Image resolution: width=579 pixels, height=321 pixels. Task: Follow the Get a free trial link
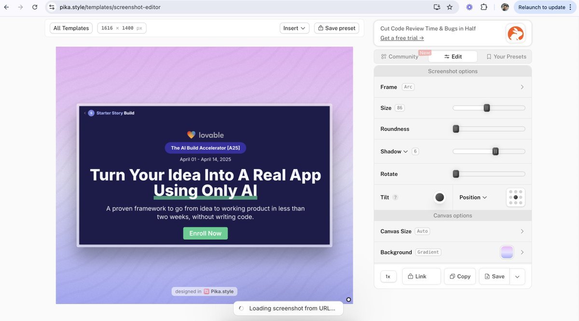tap(402, 38)
